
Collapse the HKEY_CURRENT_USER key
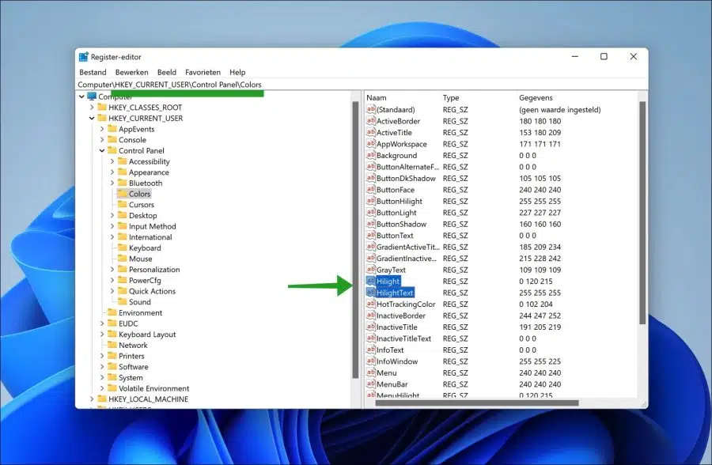point(92,118)
